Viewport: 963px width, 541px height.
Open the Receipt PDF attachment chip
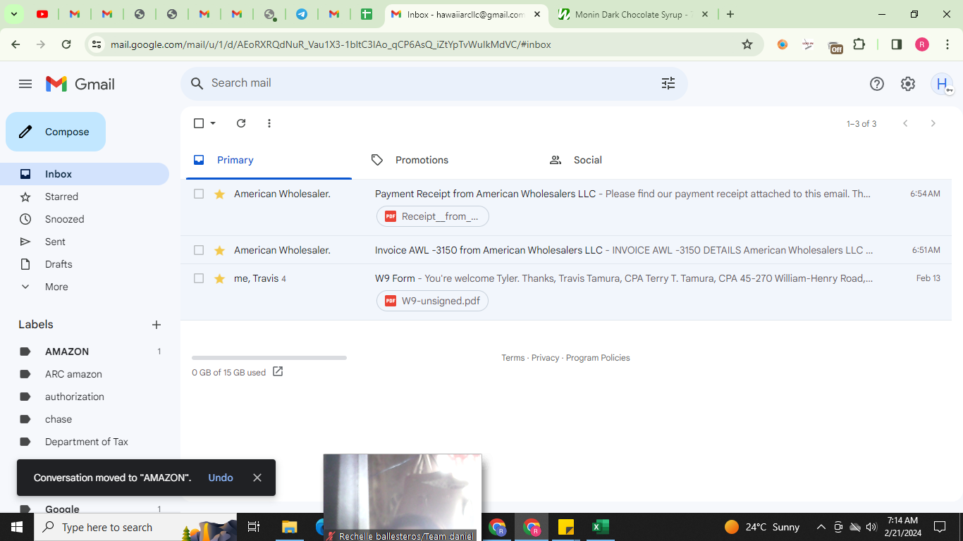pos(433,216)
